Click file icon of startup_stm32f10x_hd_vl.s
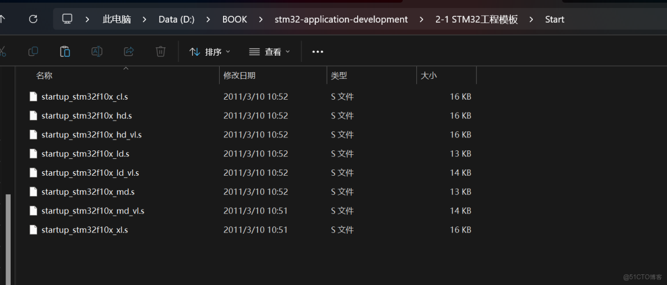 coord(33,135)
